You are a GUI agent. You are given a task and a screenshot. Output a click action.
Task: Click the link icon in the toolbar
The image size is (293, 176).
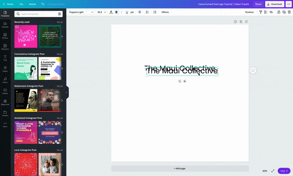pyautogui.click(x=271, y=12)
